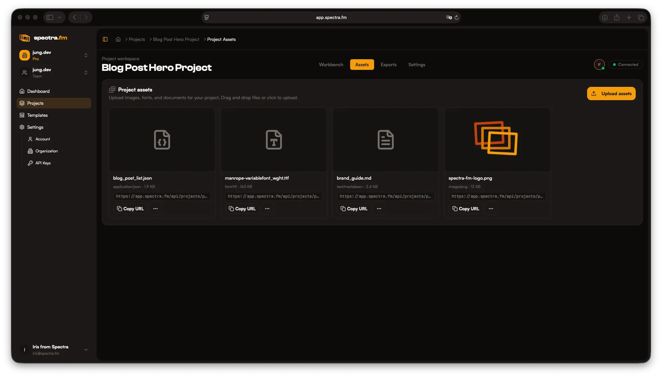Click the spectra.fm logo in the sidebar
This screenshot has height=377, width=662.
[43, 38]
